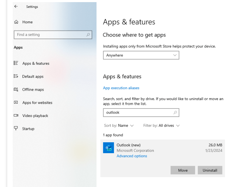Open the Anywhere app source dropdown

click(141, 55)
